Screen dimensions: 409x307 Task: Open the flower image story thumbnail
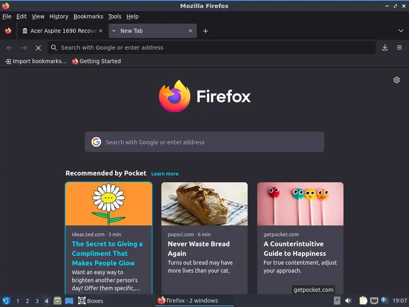click(x=109, y=204)
